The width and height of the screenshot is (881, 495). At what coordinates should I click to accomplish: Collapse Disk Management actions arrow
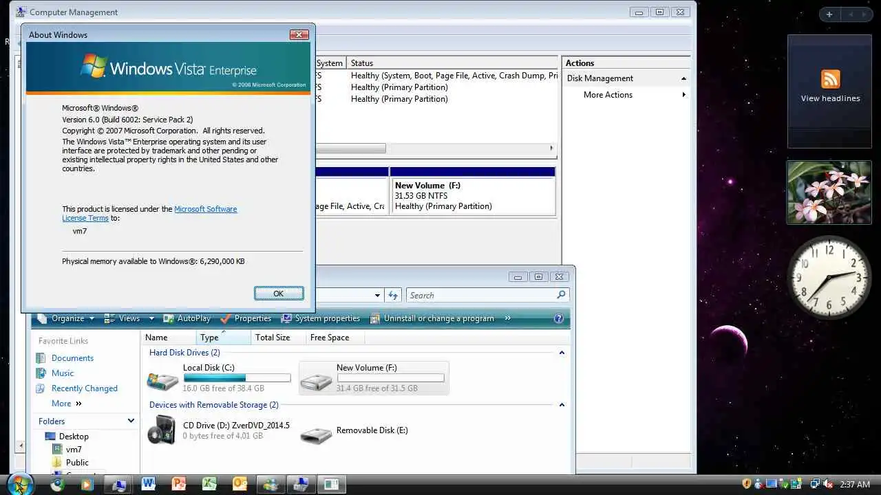(x=683, y=78)
